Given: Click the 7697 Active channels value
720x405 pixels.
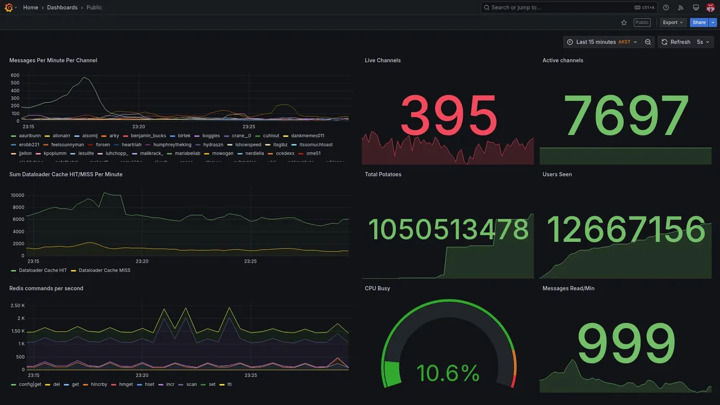Looking at the screenshot, I should coord(627,115).
